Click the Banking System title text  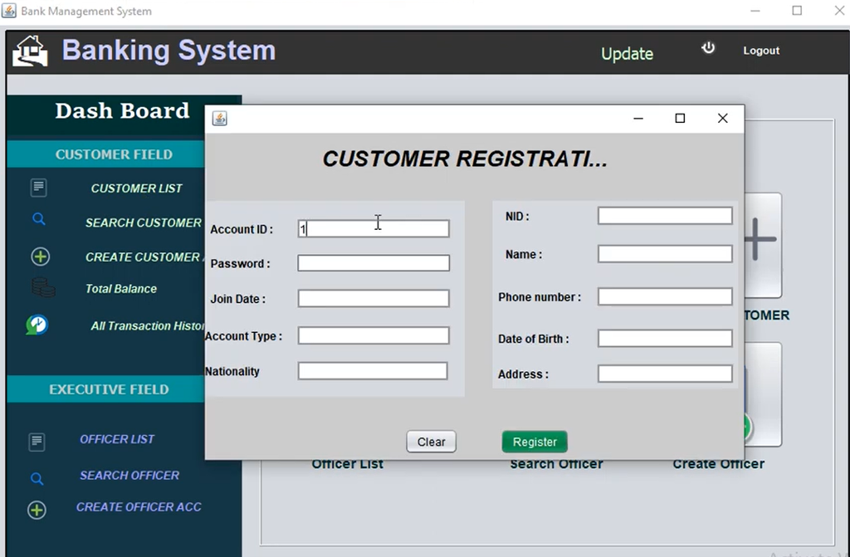tap(169, 51)
